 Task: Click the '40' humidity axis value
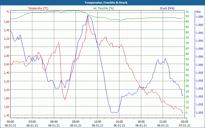[187, 75]
